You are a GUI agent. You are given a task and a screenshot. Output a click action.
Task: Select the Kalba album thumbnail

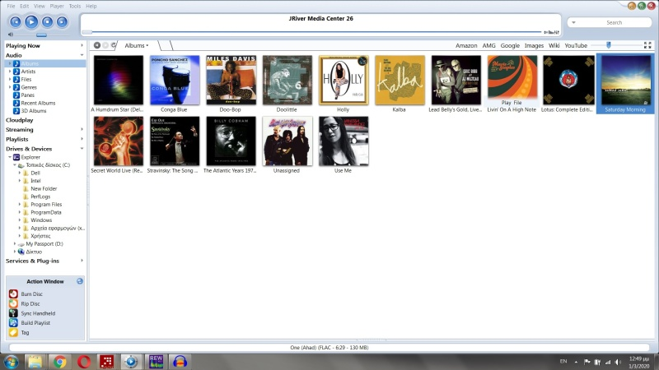coord(400,80)
